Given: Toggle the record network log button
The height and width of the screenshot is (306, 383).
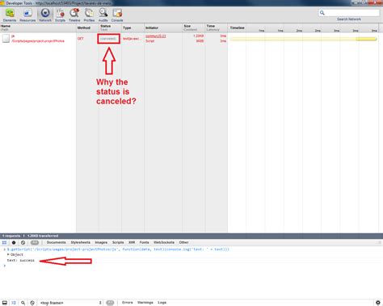Looking at the screenshot, I should (14, 242).
